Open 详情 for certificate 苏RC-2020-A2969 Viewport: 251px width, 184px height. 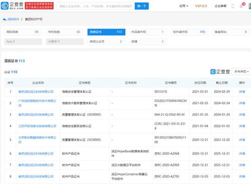click(x=242, y=165)
